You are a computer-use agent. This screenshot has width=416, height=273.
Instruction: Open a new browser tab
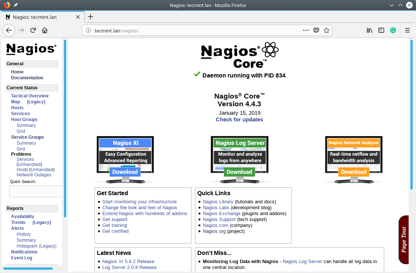[x=91, y=17]
